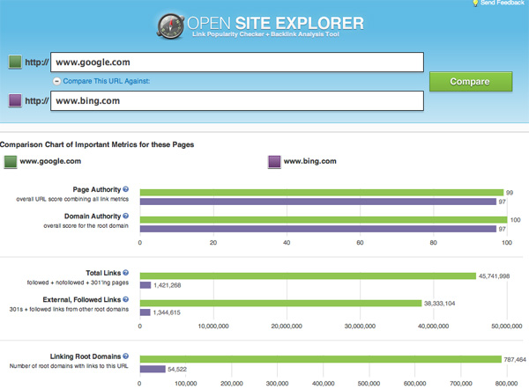
Task: Click the purple swatch beside the bing URL field
Action: click(15, 100)
